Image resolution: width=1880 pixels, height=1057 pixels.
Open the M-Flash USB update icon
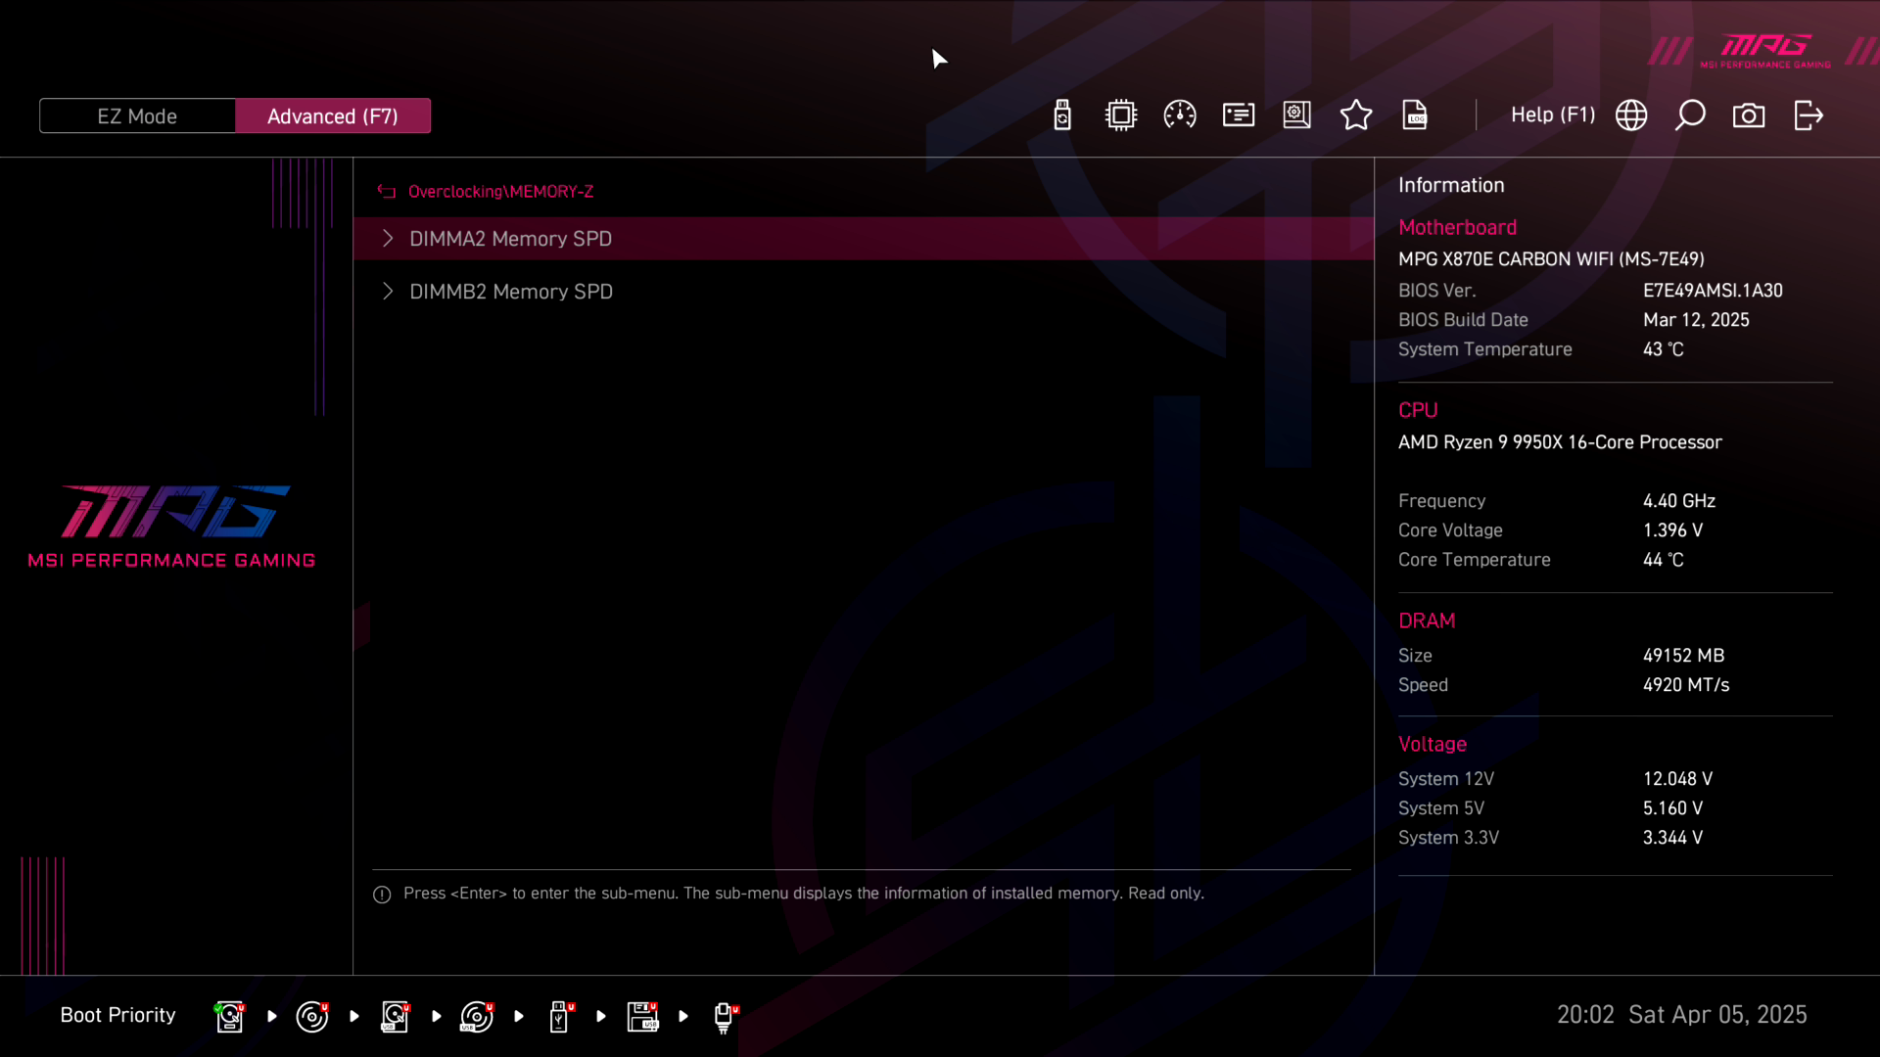click(x=1062, y=115)
